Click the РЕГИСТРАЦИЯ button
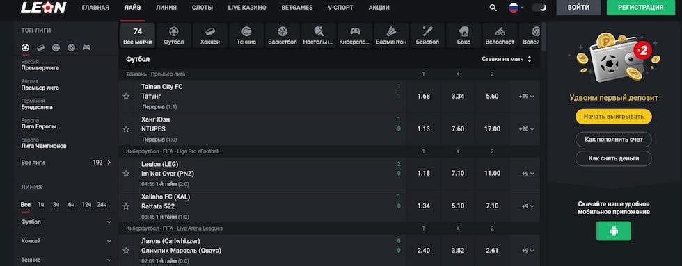Viewport: 682px width, 266px height. coord(641,8)
